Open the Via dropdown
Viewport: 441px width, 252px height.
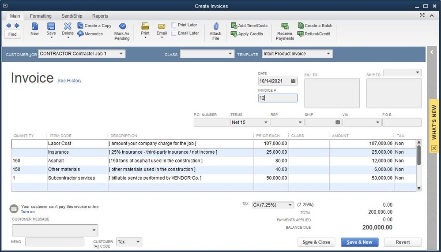(x=378, y=122)
